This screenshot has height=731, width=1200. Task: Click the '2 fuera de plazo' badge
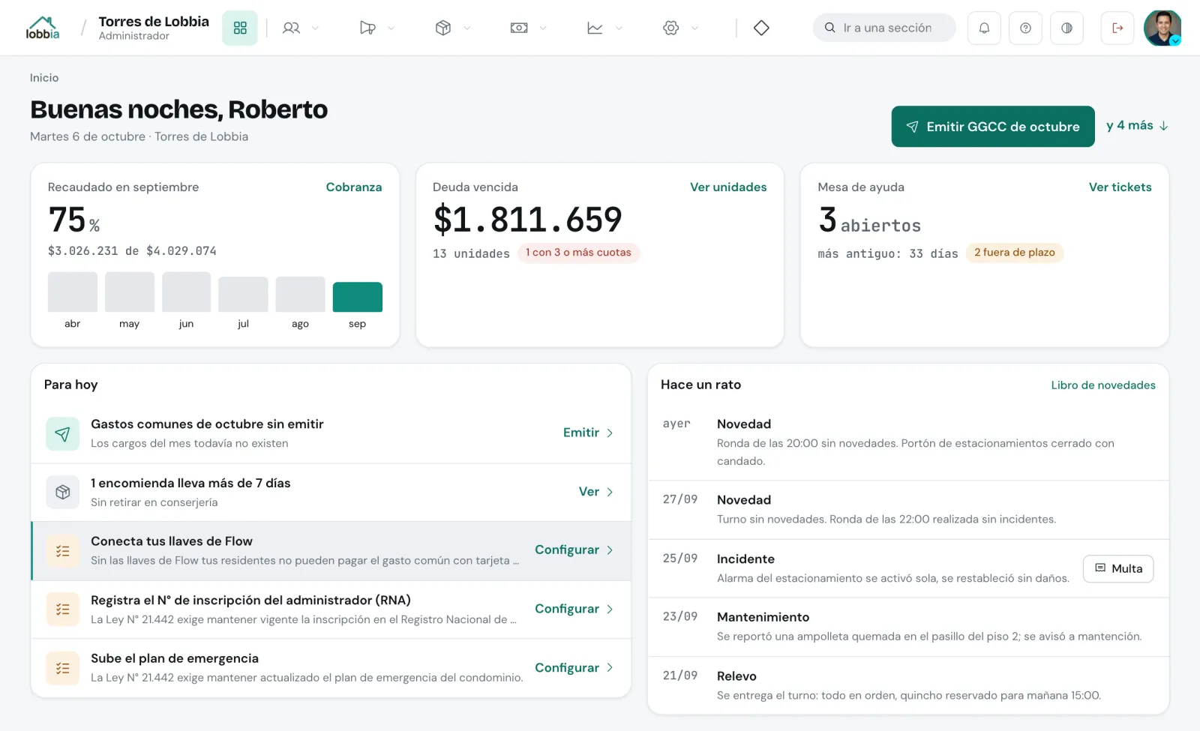[x=1014, y=253]
